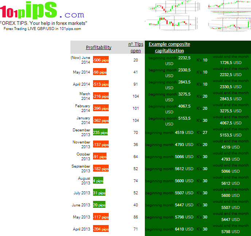Image resolution: width=251 pixels, height=236 pixels.
Task: Select the (Now) June 2014 row label
Action: 81,60
